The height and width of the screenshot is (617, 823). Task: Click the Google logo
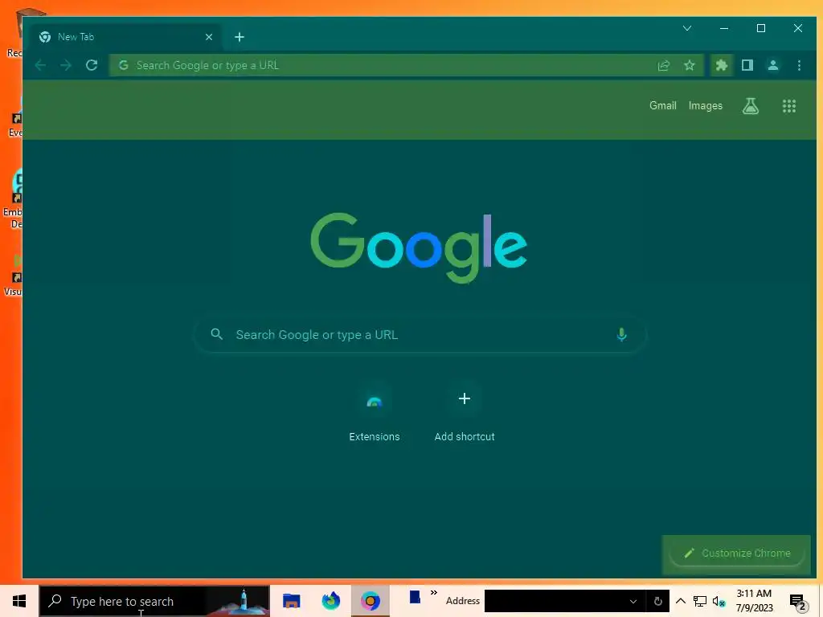pyautogui.click(x=419, y=247)
